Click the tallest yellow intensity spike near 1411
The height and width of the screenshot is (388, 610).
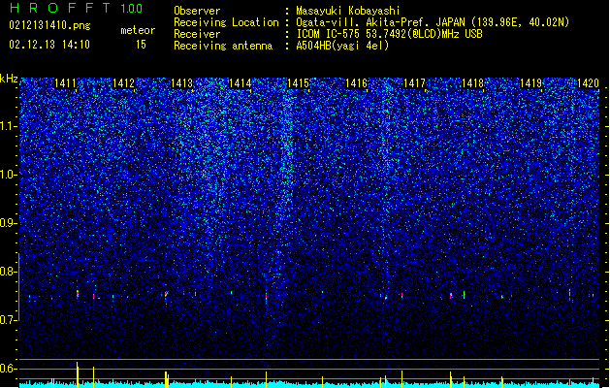[78, 374]
